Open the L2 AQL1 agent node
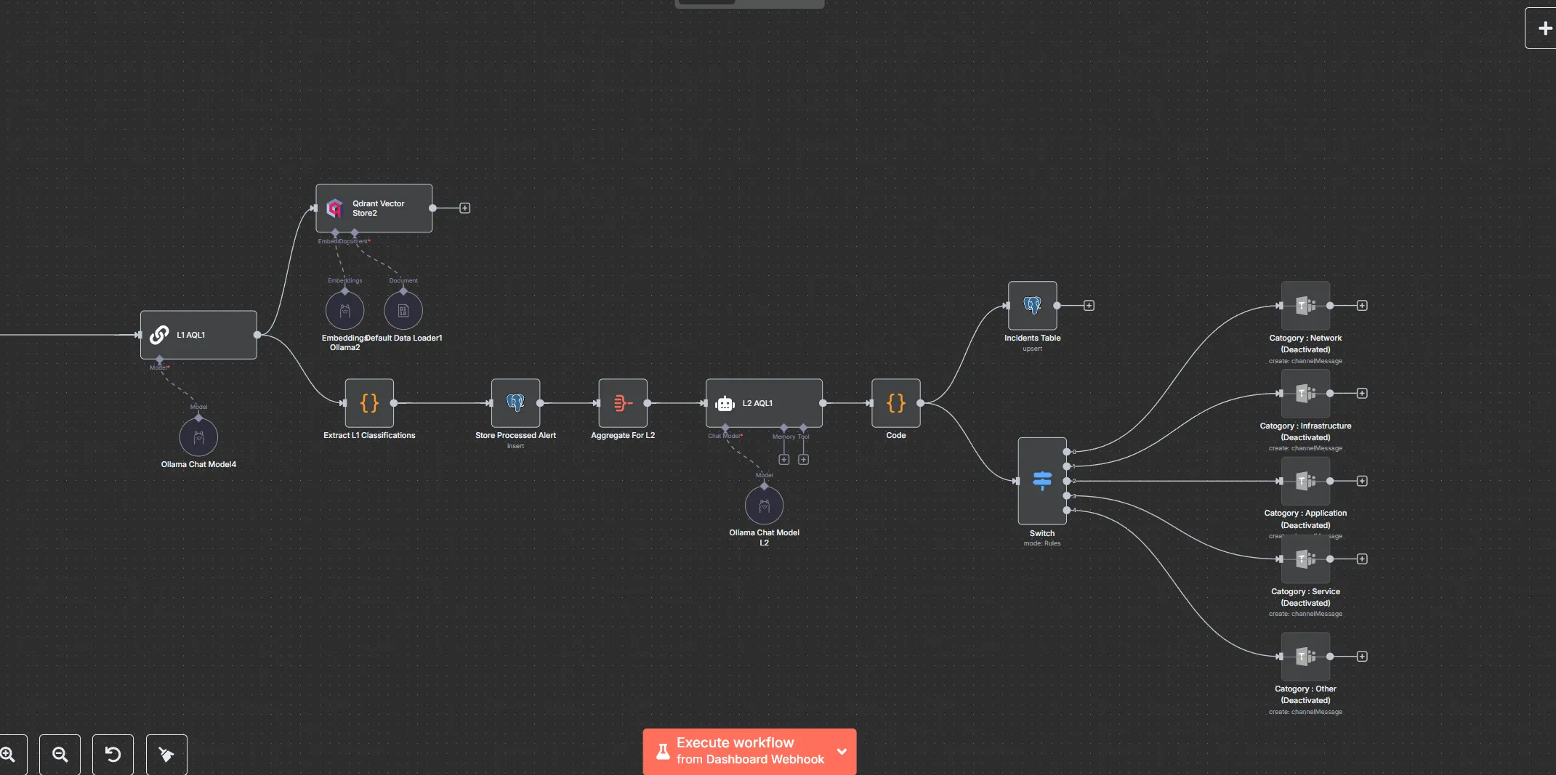The image size is (1556, 775). tap(763, 403)
